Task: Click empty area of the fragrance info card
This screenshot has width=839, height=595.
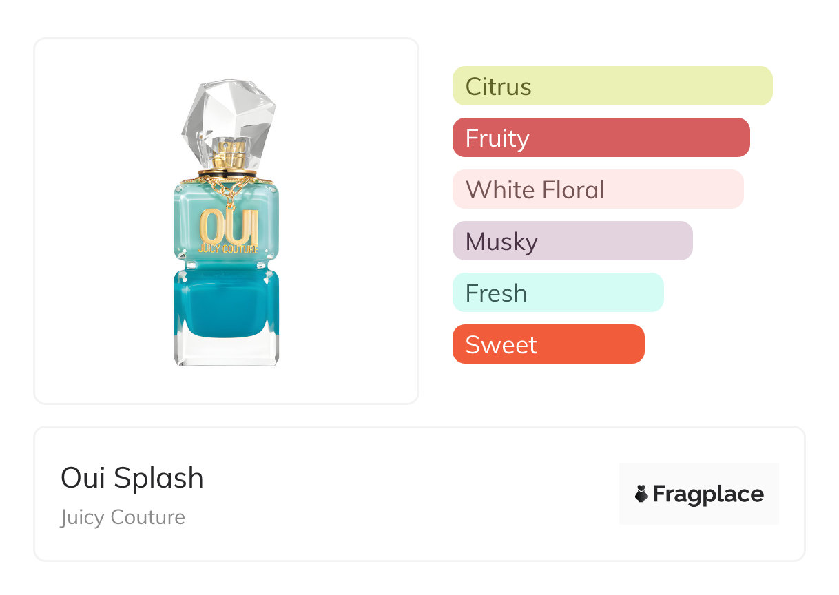Action: point(413,496)
